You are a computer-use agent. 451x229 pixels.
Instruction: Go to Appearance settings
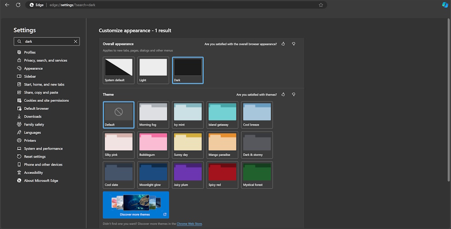(x=30, y=69)
